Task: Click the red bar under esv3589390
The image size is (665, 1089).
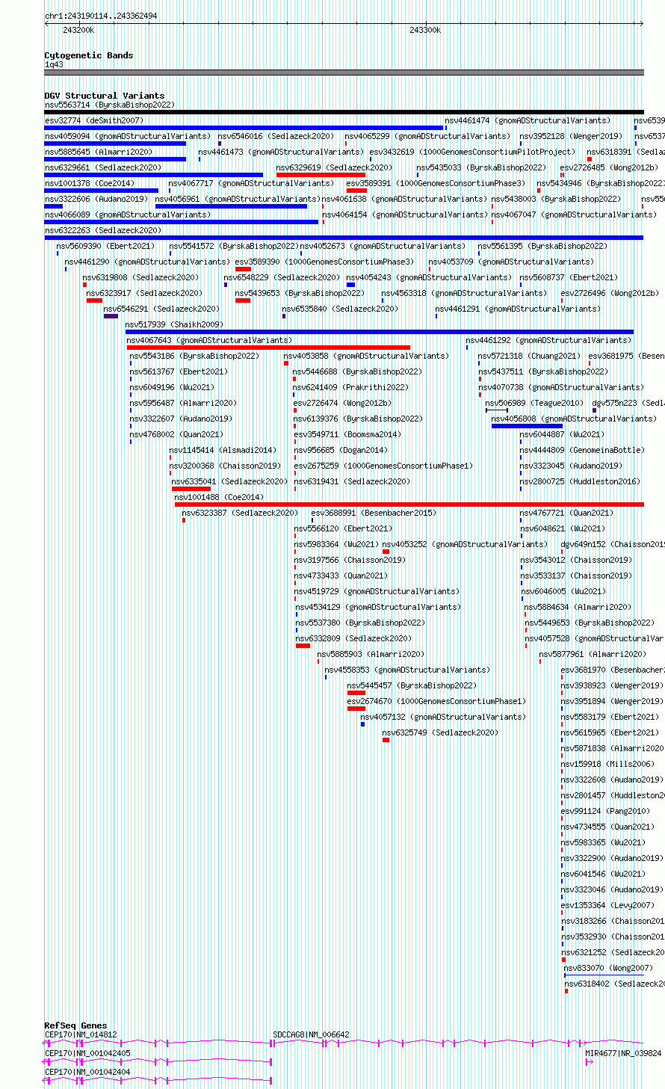Action: (x=243, y=269)
